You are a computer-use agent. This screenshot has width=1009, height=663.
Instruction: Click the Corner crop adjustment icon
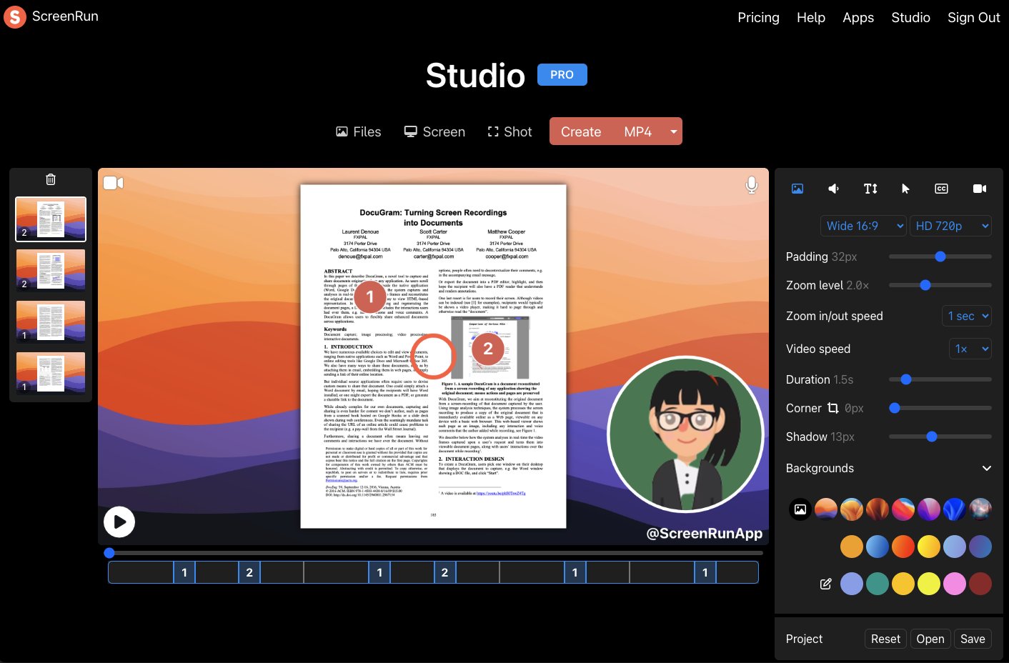832,408
